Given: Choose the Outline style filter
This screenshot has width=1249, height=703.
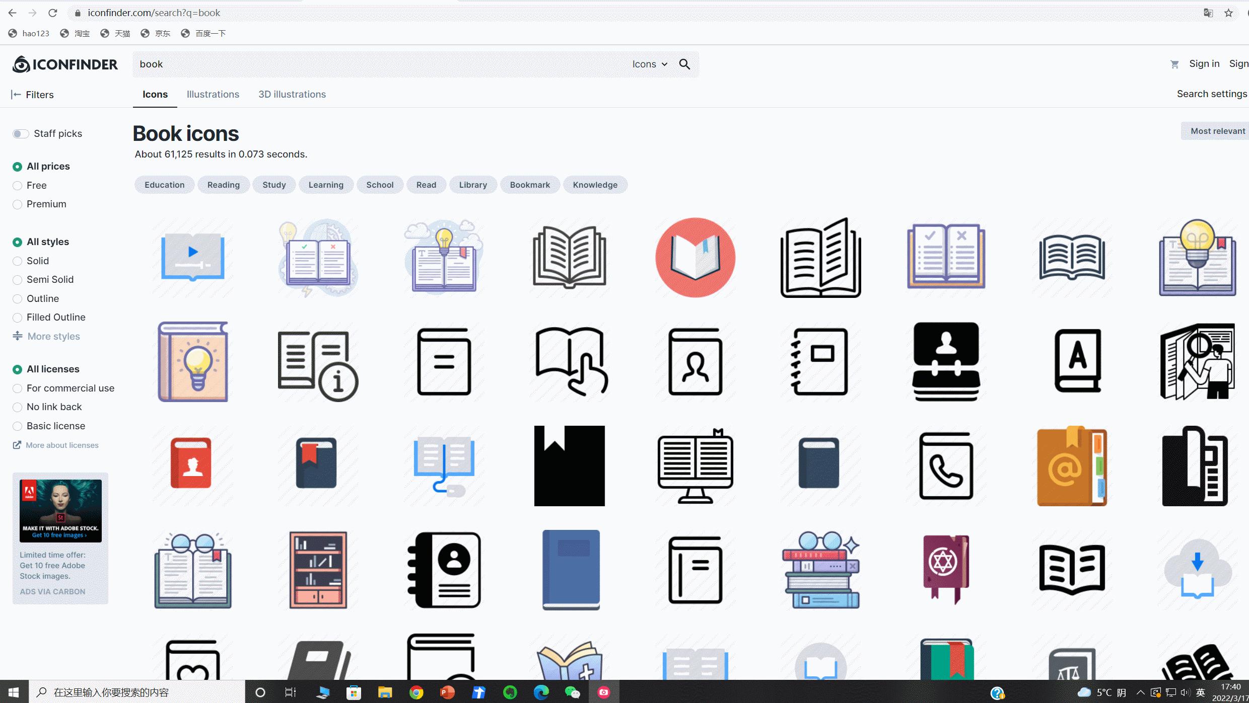Looking at the screenshot, I should pyautogui.click(x=18, y=299).
